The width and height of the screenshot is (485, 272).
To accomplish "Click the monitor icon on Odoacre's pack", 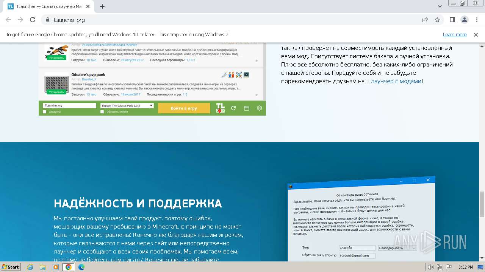I will [246, 75].
